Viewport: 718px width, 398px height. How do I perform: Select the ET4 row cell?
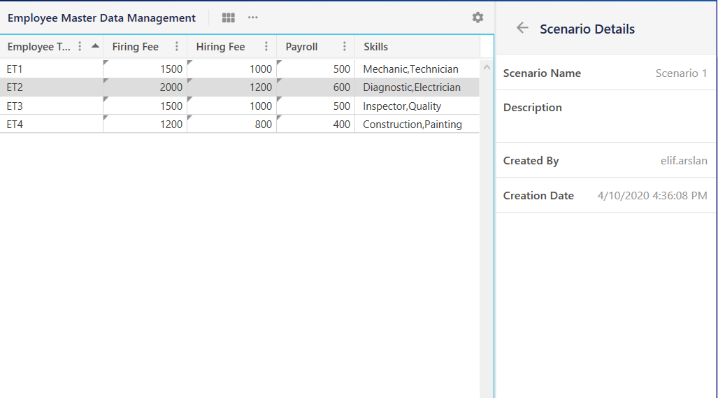(51, 124)
